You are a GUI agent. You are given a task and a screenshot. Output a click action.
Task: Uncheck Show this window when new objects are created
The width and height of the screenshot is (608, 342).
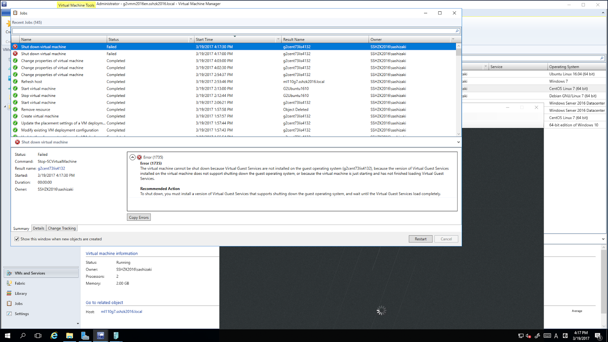tap(17, 239)
